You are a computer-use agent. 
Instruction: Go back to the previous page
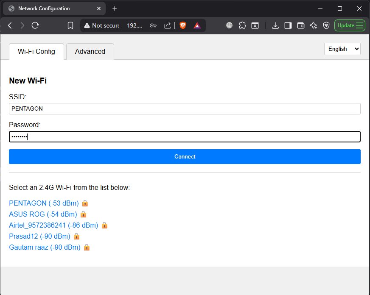click(x=10, y=25)
